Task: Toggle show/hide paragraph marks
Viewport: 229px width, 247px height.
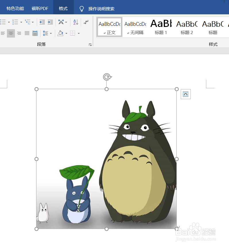Action: (x=86, y=22)
